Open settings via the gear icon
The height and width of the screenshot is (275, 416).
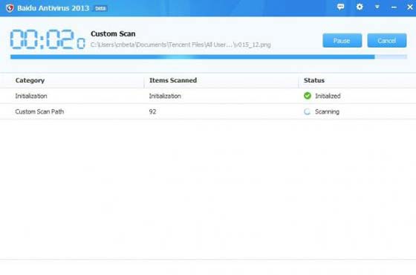point(360,7)
